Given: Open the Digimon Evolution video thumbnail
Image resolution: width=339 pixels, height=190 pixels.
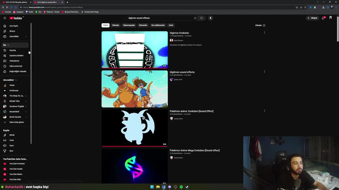Looking at the screenshot, I should click(x=135, y=50).
